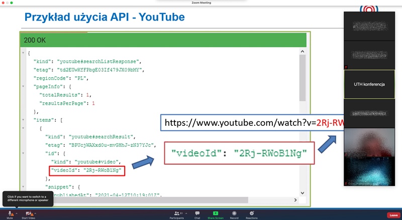Click the red Leave button
Viewport: 402px width, 220px height.
click(x=393, y=215)
